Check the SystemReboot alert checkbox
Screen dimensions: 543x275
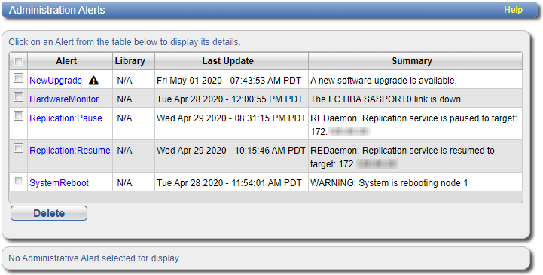[18, 181]
